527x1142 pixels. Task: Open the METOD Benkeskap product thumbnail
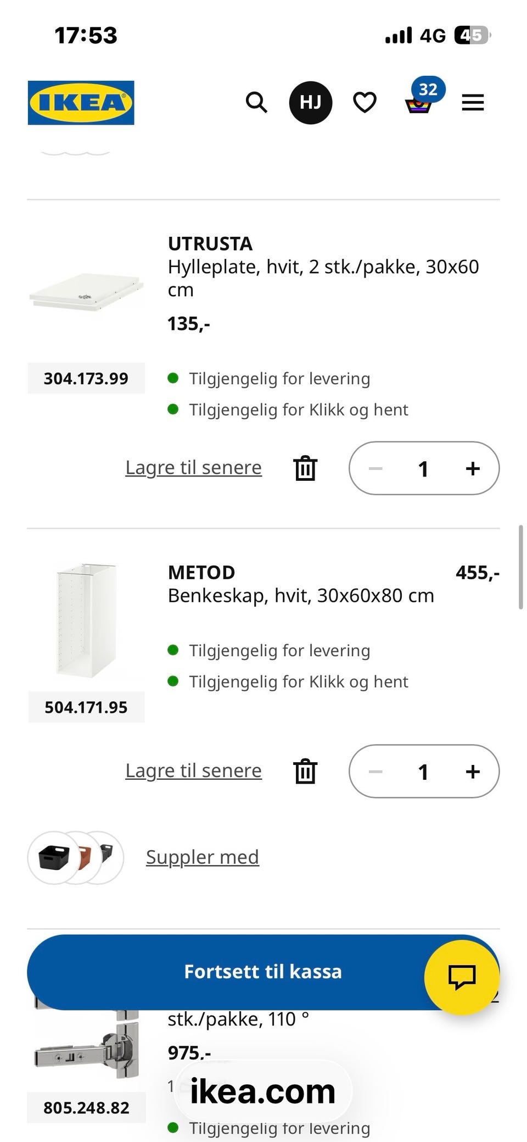86,620
